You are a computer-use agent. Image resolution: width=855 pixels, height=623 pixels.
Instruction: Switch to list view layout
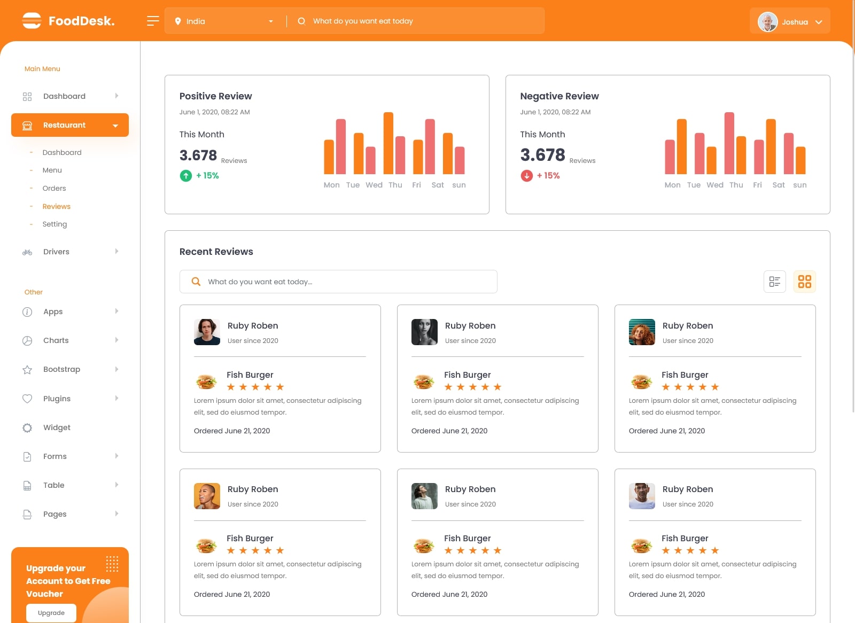(x=774, y=282)
